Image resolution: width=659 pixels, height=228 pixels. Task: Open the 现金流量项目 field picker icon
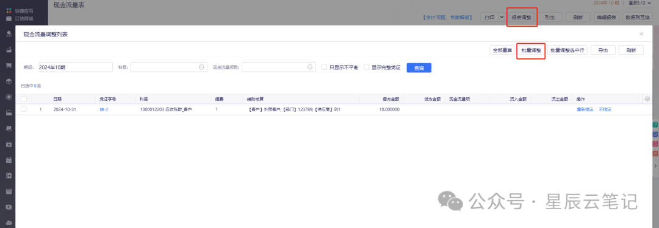(310, 67)
